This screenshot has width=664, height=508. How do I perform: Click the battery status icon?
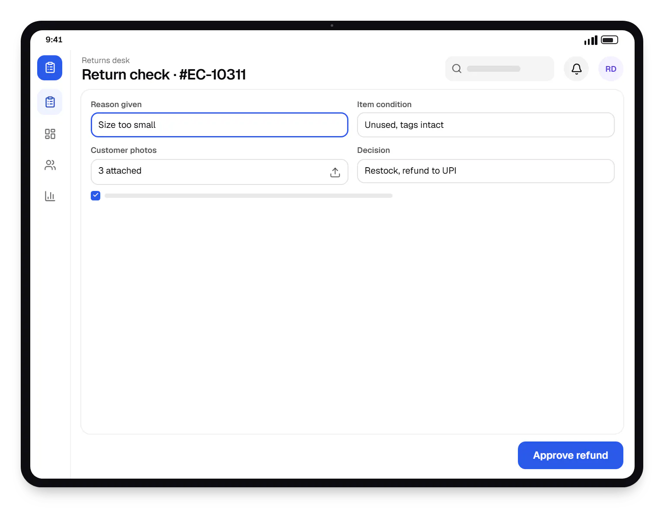(x=610, y=40)
